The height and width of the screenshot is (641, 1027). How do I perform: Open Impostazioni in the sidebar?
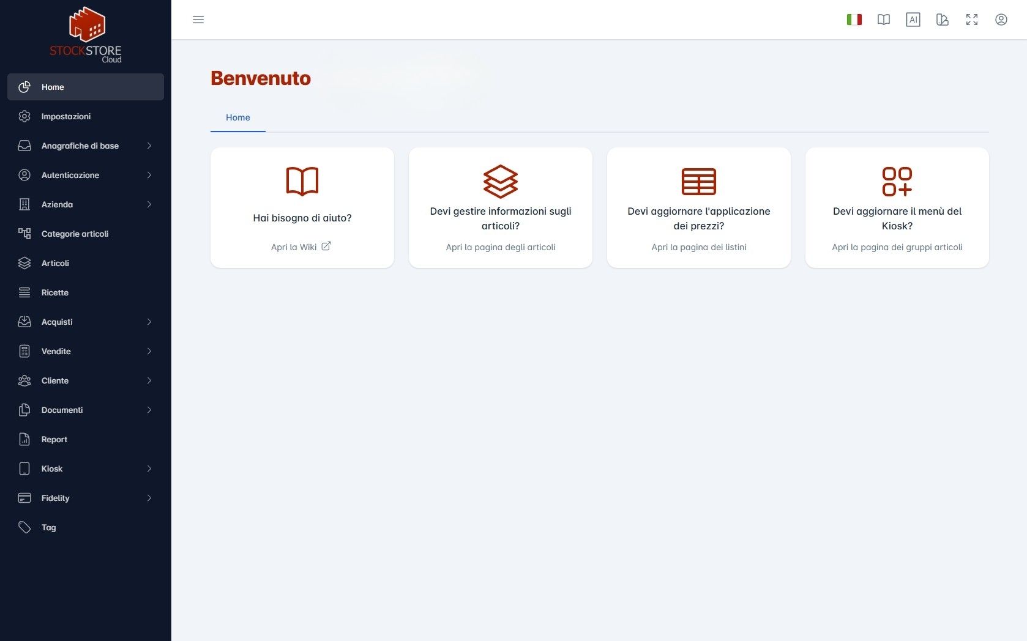[x=86, y=116]
